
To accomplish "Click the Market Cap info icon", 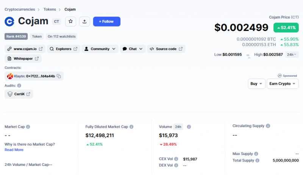I will [28, 127].
